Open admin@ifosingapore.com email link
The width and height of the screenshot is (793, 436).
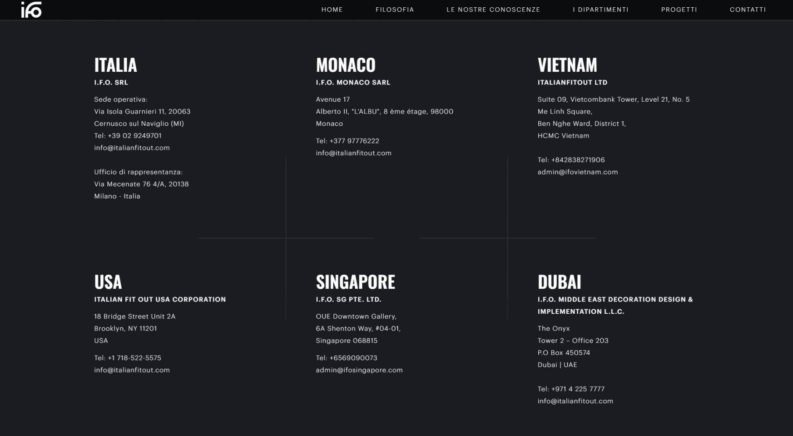(x=359, y=370)
